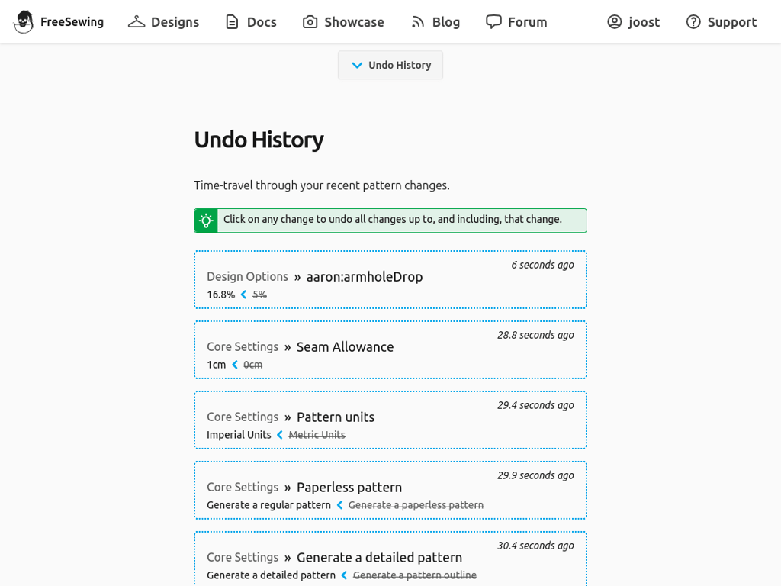Click the Showcase camera icon
Image resolution: width=781 pixels, height=586 pixels.
pos(310,22)
